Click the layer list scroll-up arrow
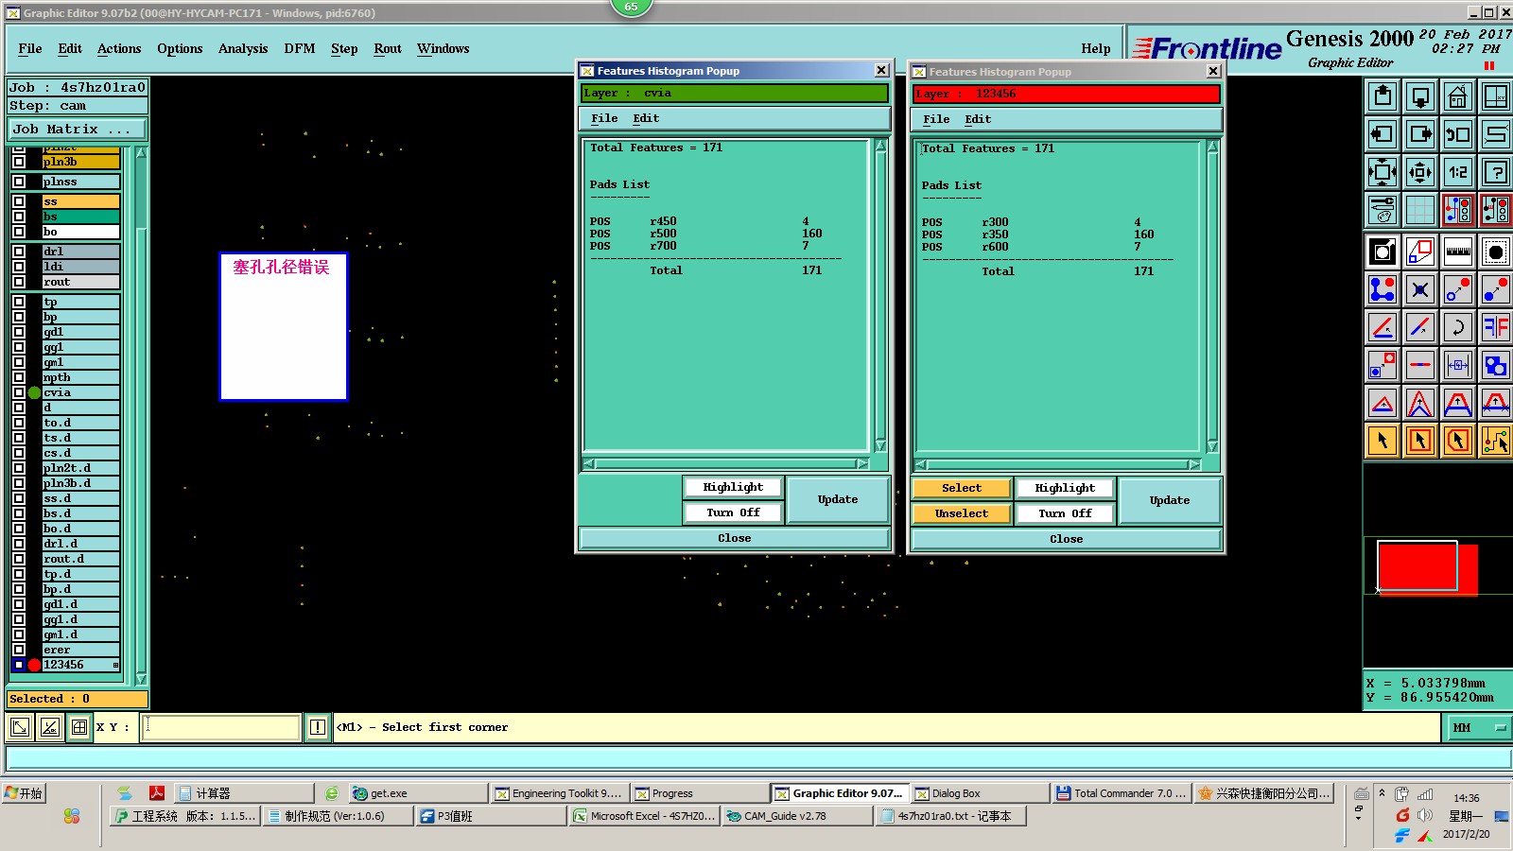Image resolution: width=1513 pixels, height=851 pixels. point(141,152)
